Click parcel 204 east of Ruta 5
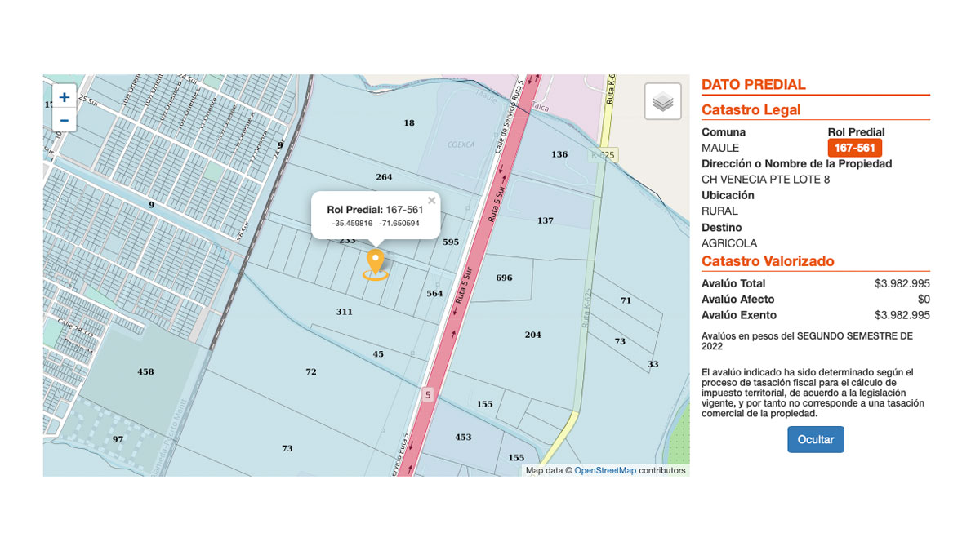Viewport: 980px width, 551px height. pyautogui.click(x=532, y=335)
